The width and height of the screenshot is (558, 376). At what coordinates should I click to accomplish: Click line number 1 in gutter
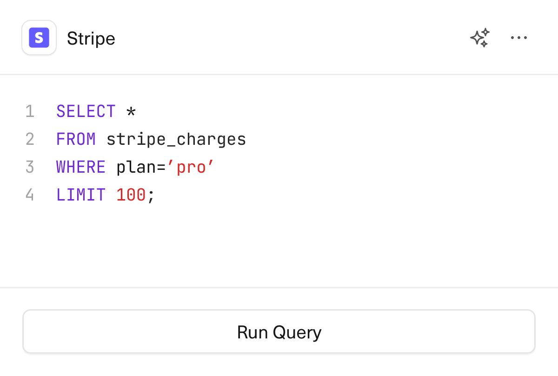point(30,111)
